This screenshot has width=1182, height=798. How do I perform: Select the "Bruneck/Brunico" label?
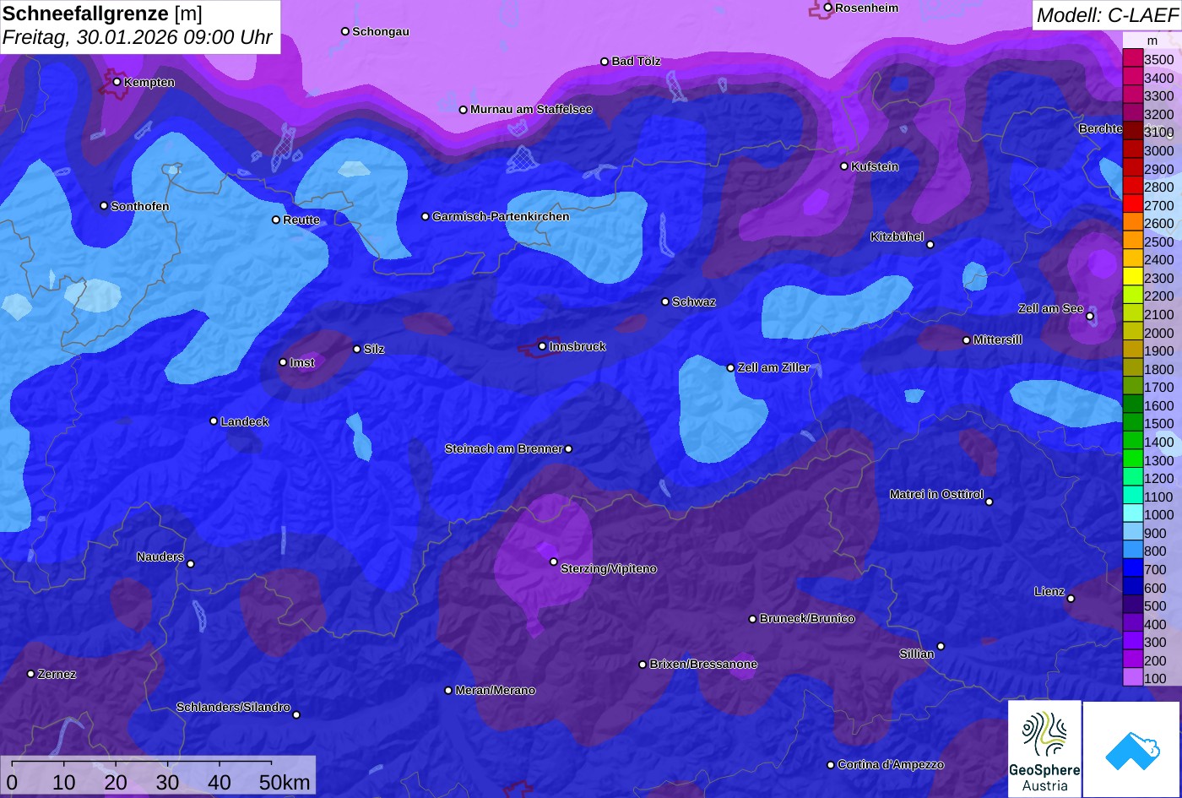click(x=807, y=619)
